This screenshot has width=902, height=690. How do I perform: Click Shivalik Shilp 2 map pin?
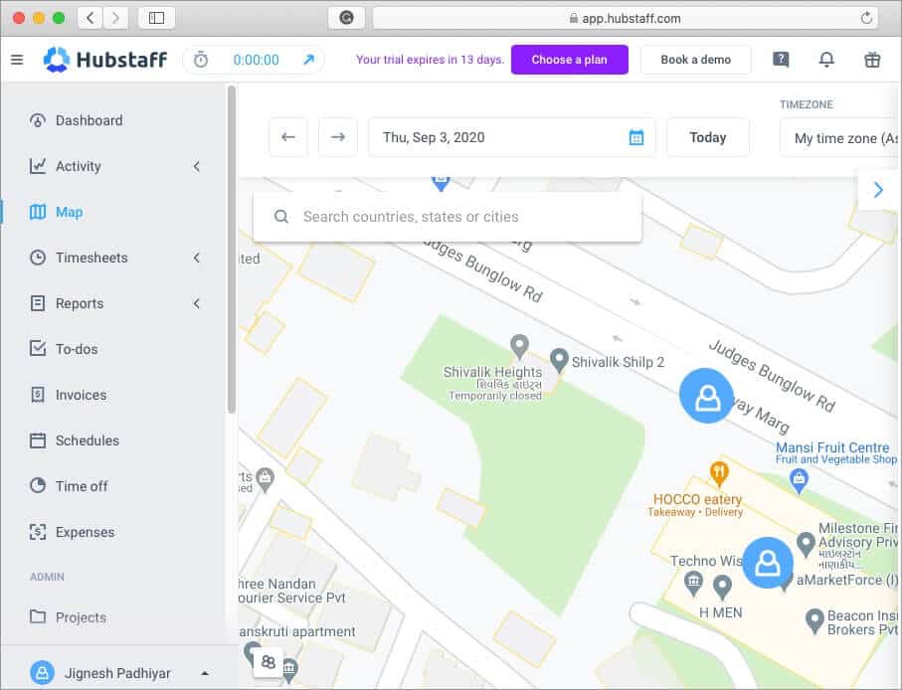pyautogui.click(x=559, y=361)
